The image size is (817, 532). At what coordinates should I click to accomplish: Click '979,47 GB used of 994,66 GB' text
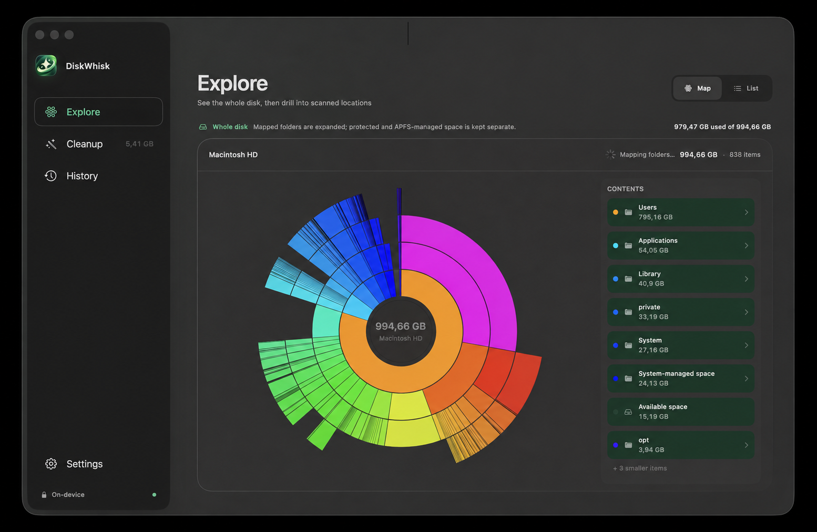click(x=722, y=127)
